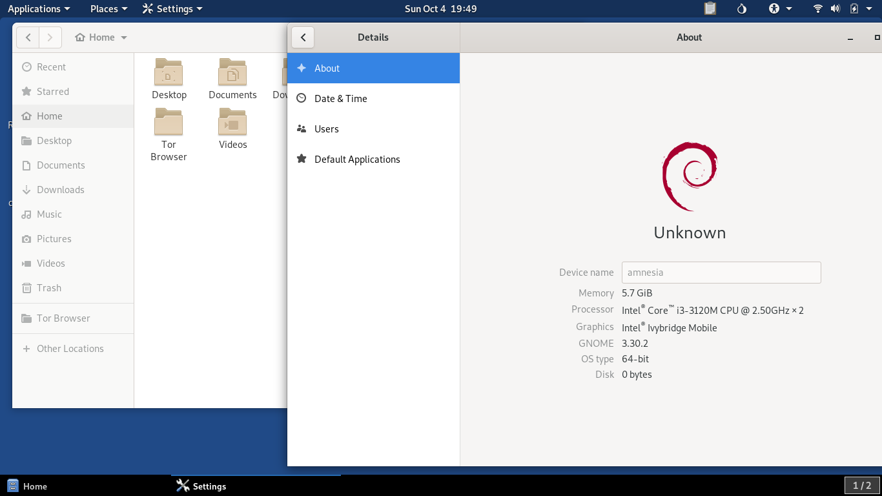Open the Date & Time panel
The width and height of the screenshot is (882, 496).
pyautogui.click(x=373, y=98)
